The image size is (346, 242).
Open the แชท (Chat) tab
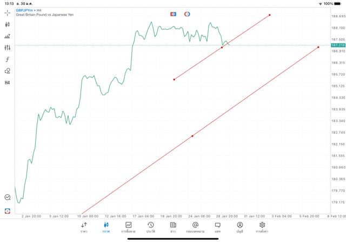tap(217, 227)
